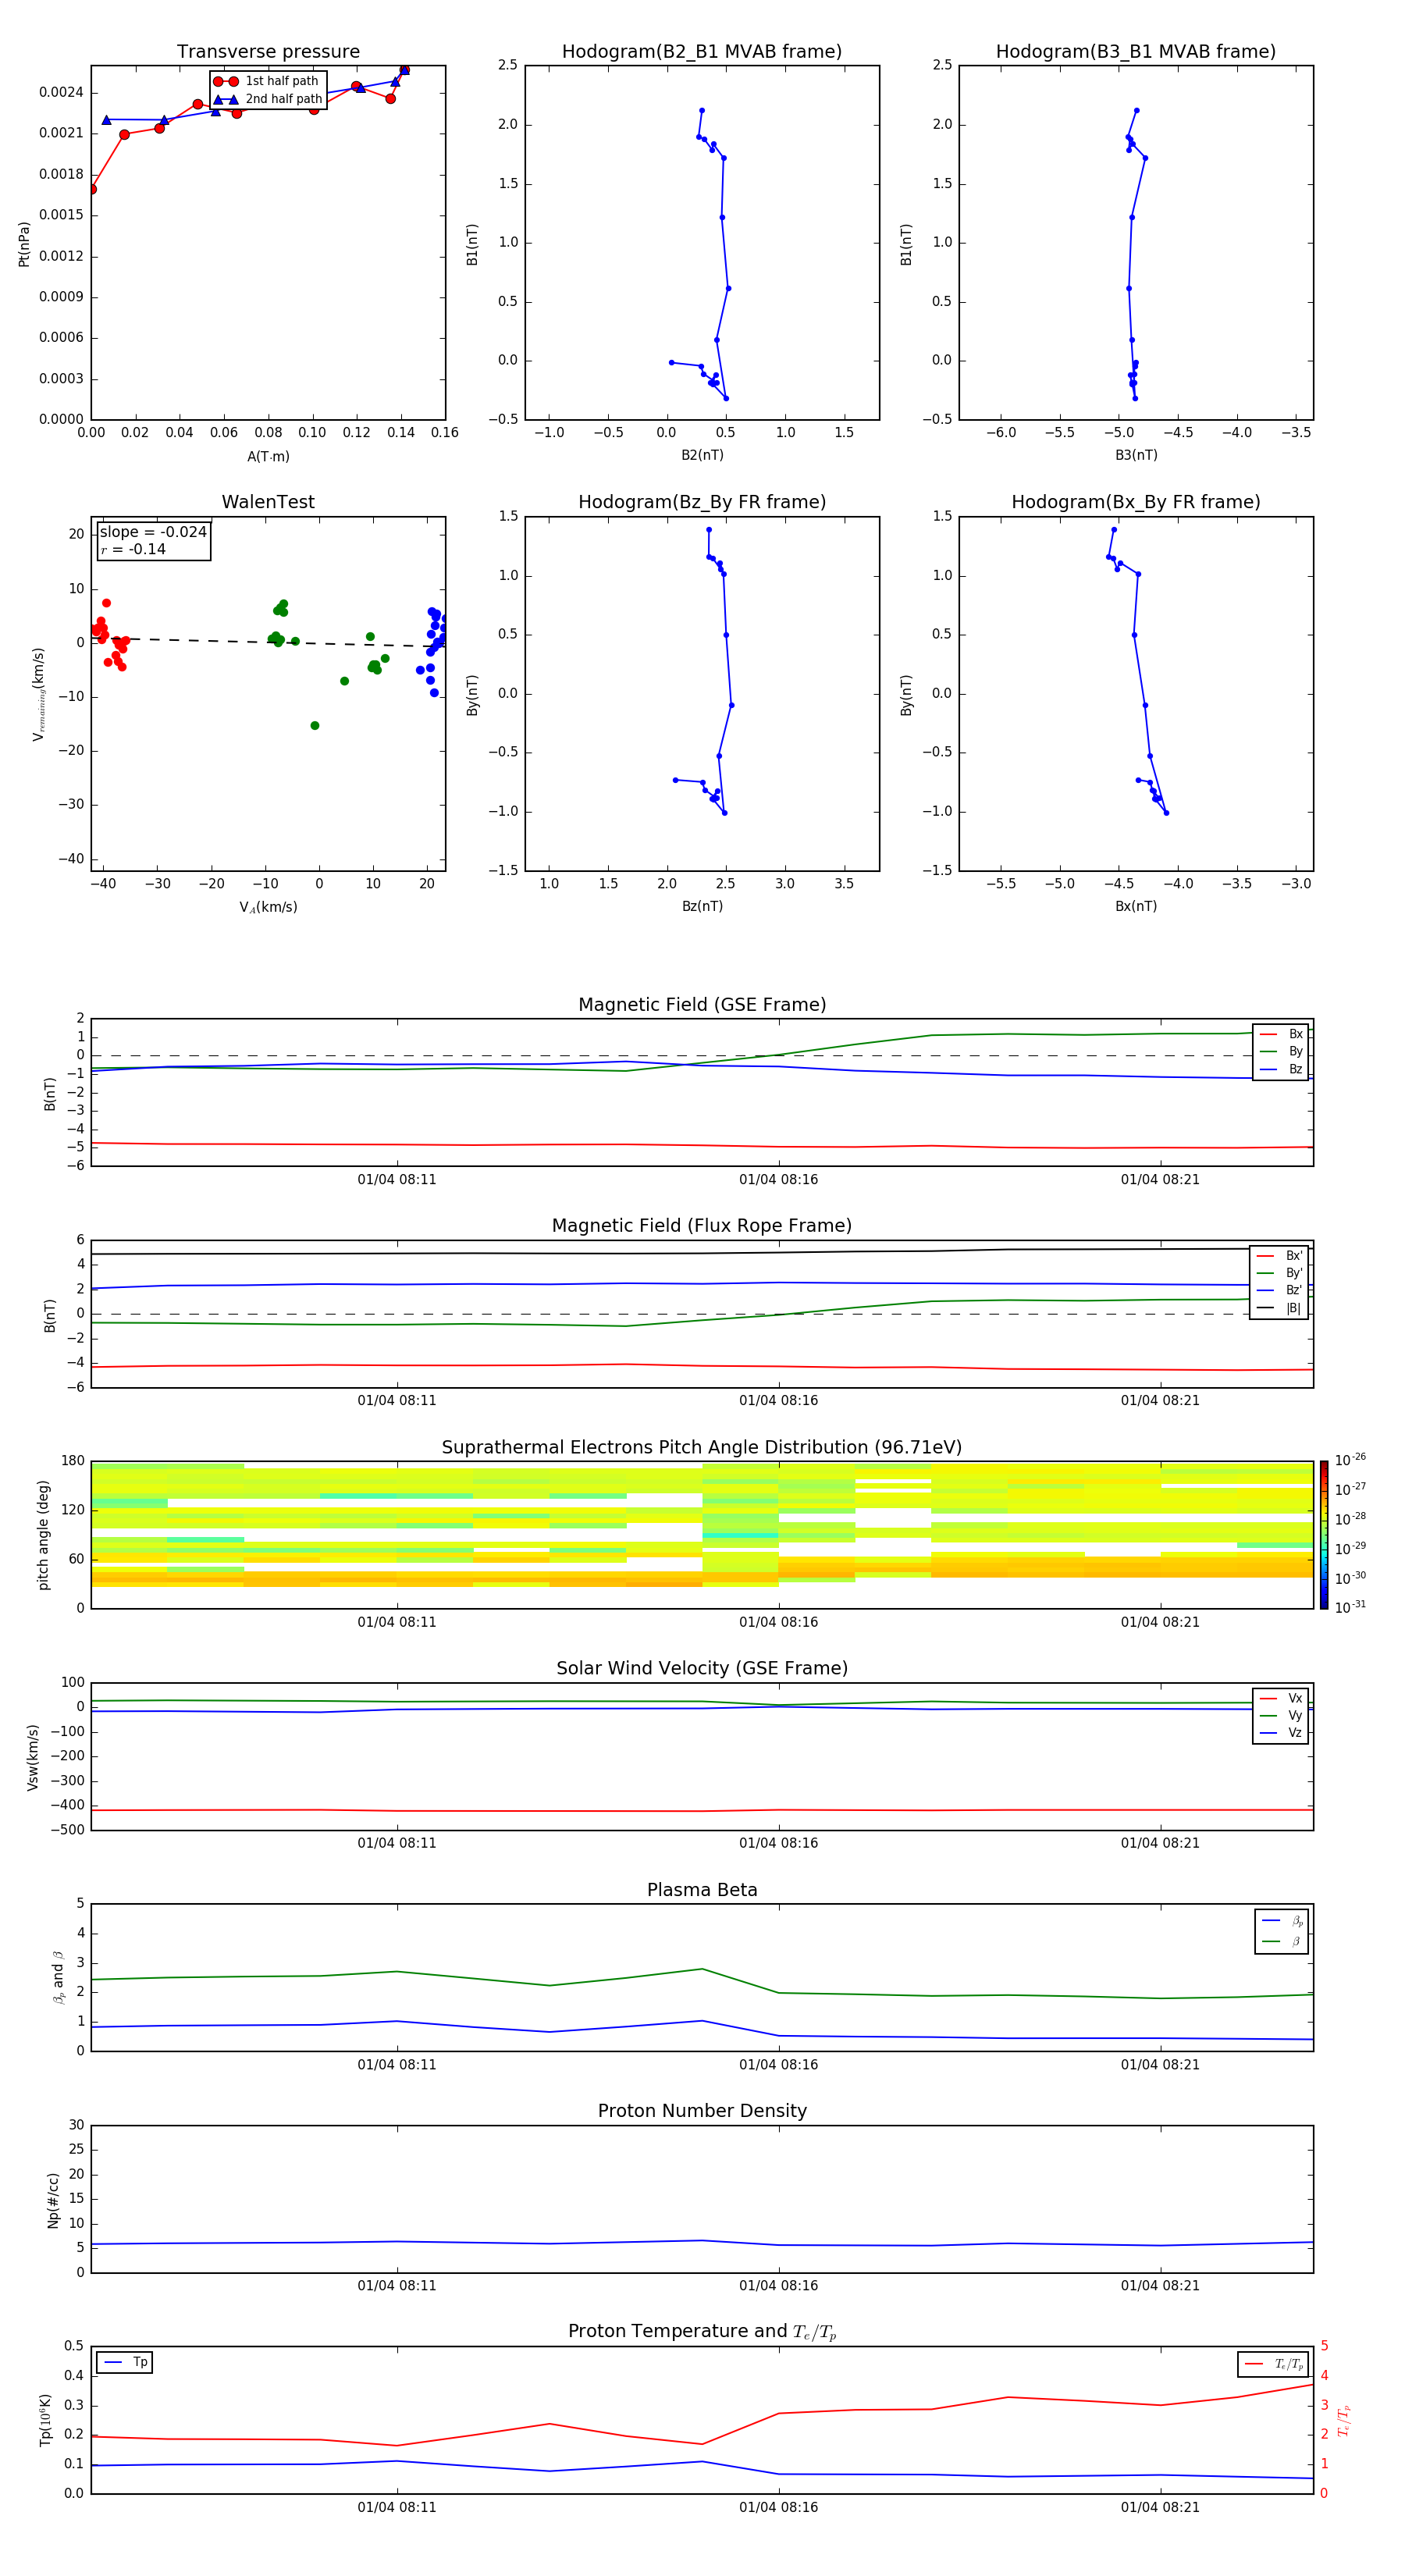
Task: Click '01/04 08:16' tick under Plasma Beta
Action: 778,2065
